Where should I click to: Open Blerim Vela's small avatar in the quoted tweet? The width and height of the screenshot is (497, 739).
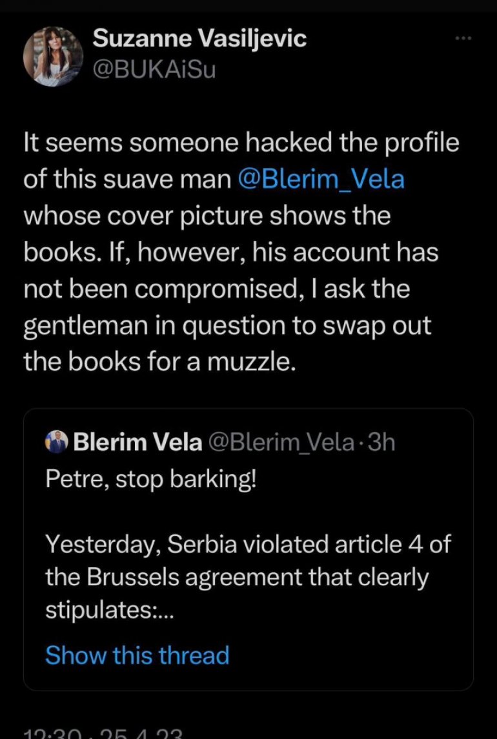(56, 443)
